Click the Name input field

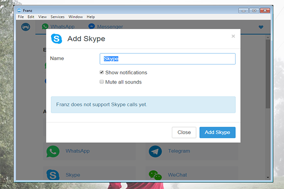[x=168, y=59]
